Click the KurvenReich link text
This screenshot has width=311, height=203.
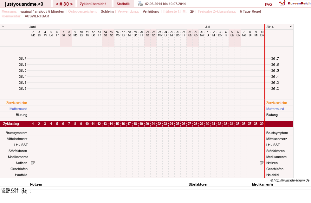299,3
